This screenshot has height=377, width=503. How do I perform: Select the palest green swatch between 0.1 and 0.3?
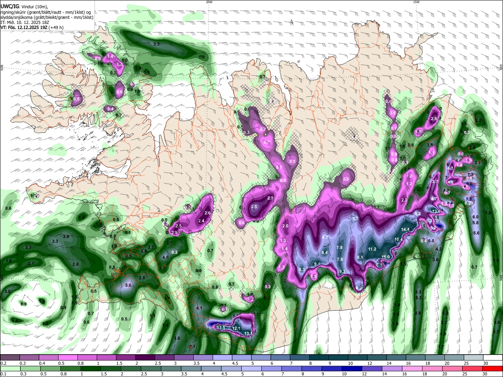[x=10, y=368]
